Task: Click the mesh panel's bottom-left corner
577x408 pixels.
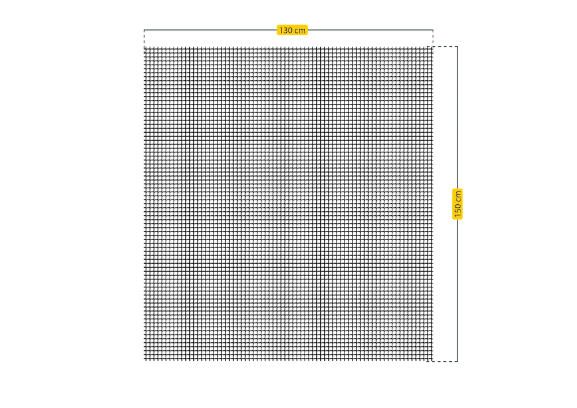Action: (x=144, y=358)
